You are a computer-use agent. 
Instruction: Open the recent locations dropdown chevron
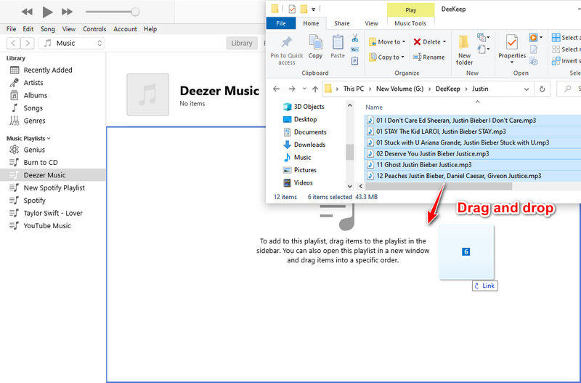click(304, 89)
